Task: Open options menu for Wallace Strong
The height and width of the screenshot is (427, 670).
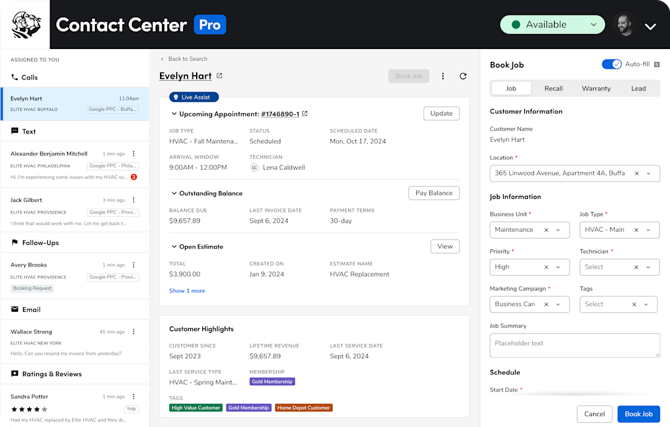Action: (134, 332)
